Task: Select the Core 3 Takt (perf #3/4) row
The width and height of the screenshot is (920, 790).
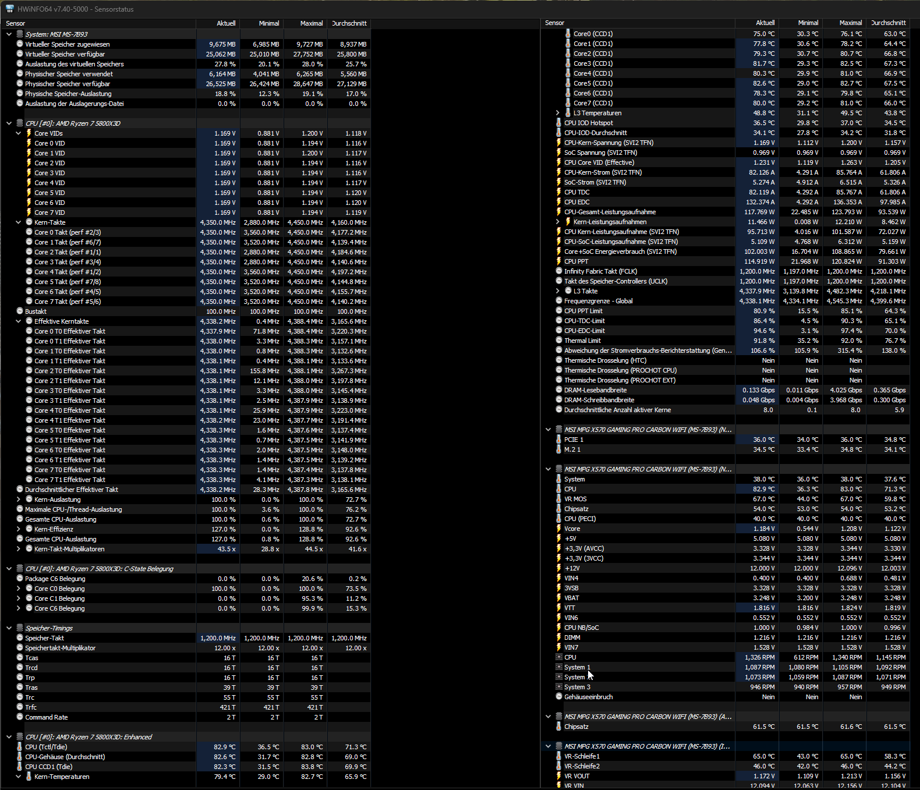Action: click(x=186, y=262)
